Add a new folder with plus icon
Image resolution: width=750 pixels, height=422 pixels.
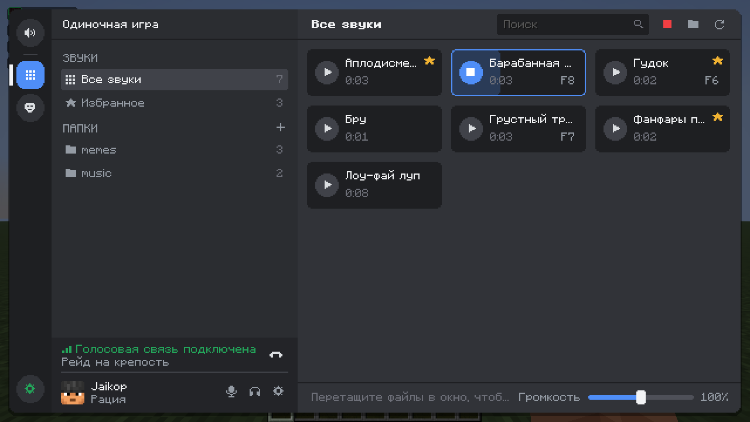tap(280, 127)
